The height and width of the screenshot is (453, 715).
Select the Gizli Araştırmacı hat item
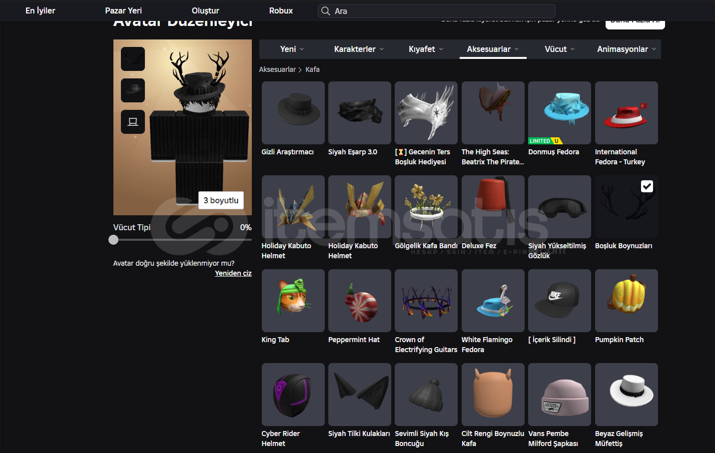293,113
